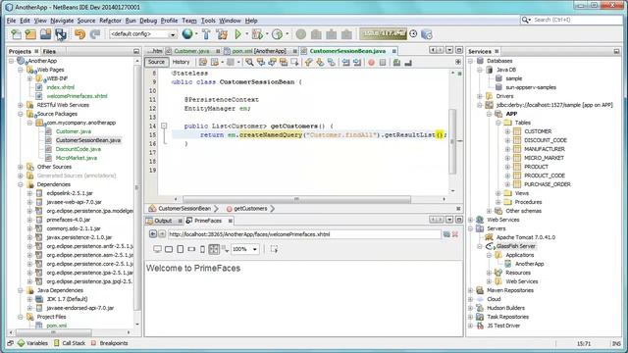Click the red Start Macro Recording icon
This screenshot has height=353, width=628.
[371, 62]
